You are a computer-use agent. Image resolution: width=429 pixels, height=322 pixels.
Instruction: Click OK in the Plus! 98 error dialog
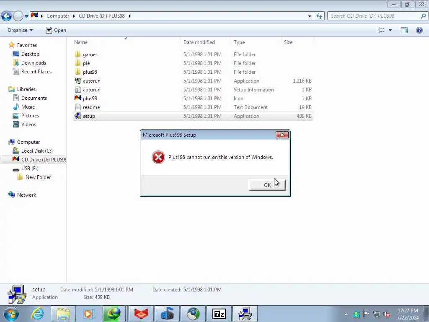pyautogui.click(x=267, y=185)
